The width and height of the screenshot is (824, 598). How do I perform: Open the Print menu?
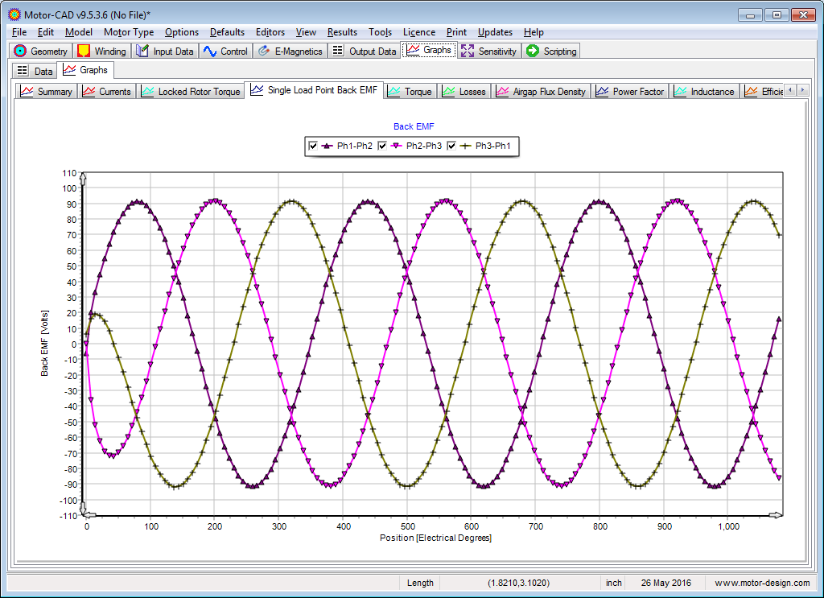click(x=456, y=32)
